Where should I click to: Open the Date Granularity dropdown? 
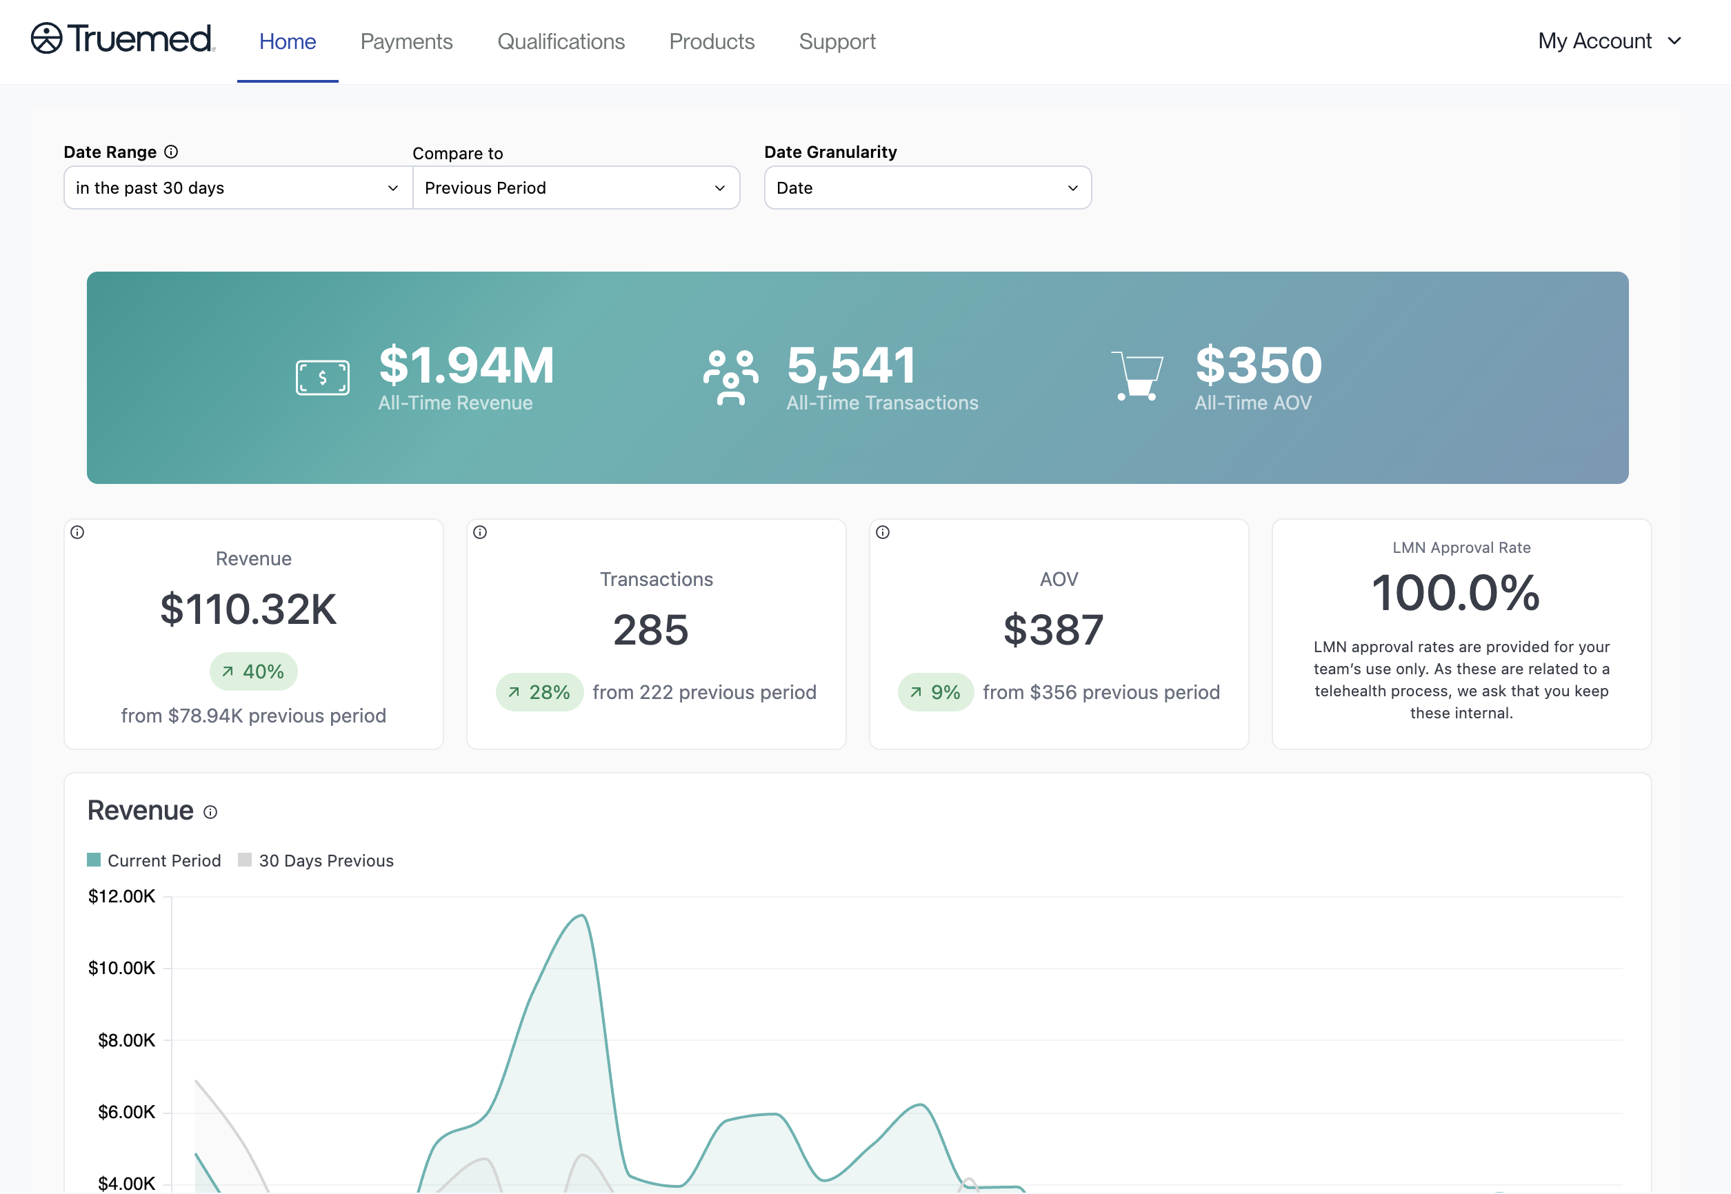pyautogui.click(x=928, y=188)
